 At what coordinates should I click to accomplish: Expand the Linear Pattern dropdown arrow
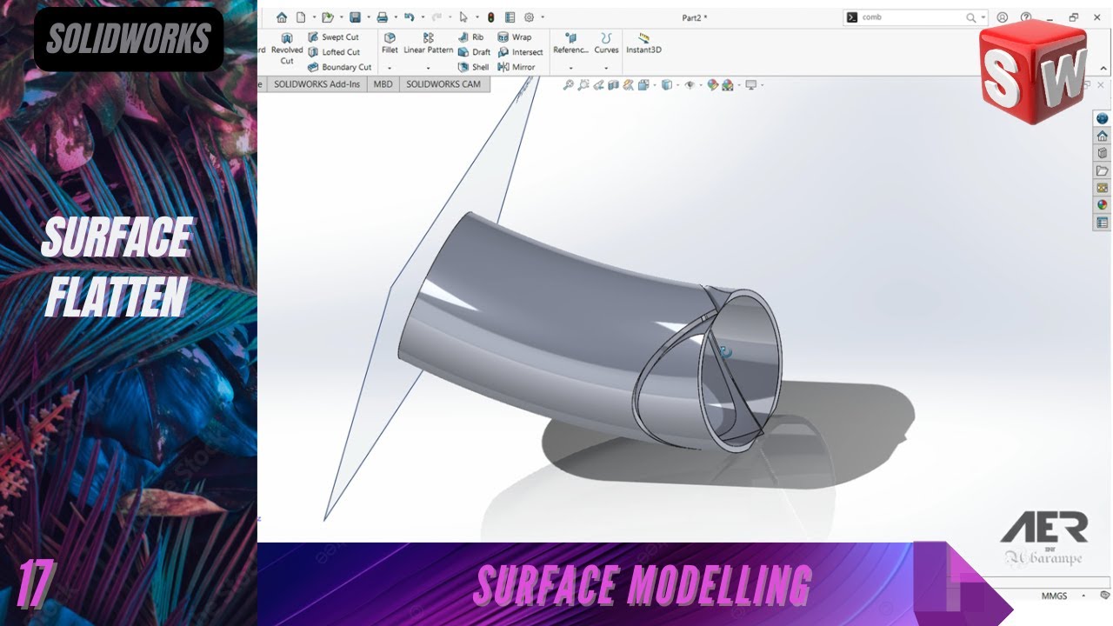coord(428,68)
